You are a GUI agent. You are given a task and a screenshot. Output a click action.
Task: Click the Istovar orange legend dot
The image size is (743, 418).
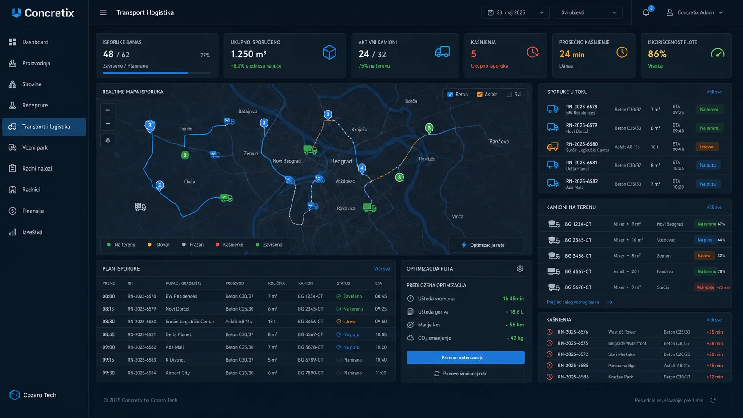[x=149, y=244]
